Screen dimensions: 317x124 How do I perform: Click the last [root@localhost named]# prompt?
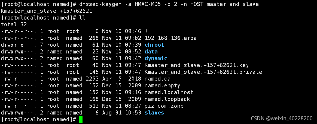click(38, 119)
